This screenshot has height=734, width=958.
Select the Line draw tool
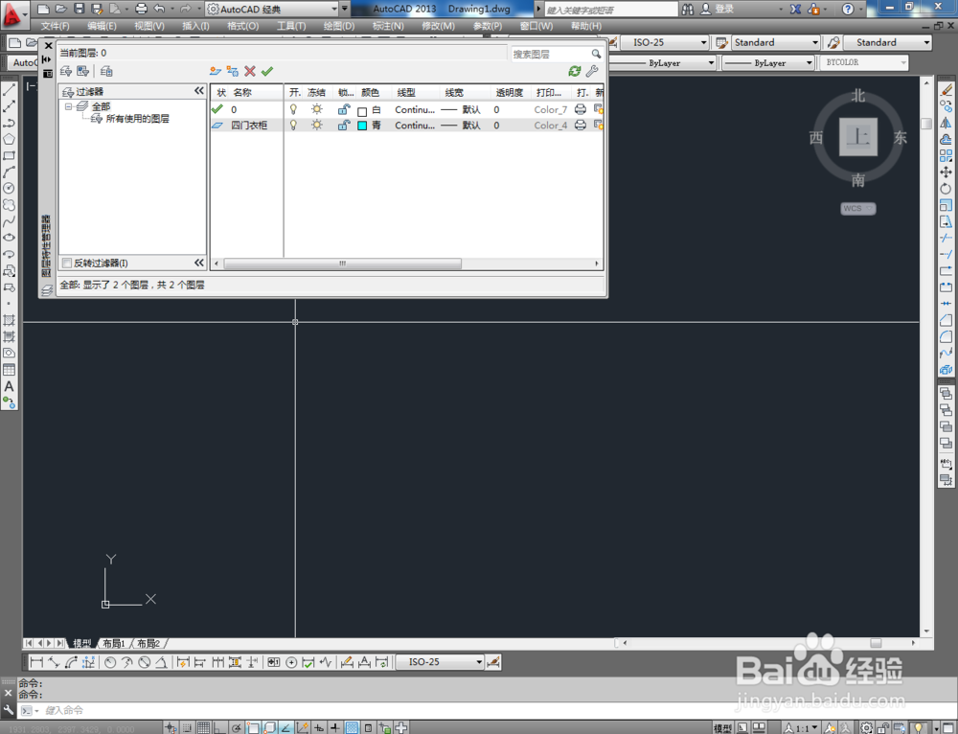(x=10, y=90)
